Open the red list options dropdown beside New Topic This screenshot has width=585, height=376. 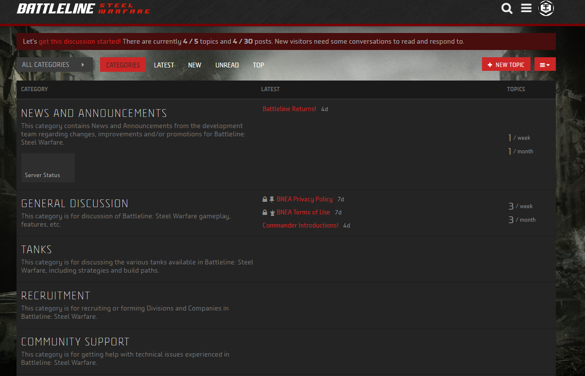[545, 65]
